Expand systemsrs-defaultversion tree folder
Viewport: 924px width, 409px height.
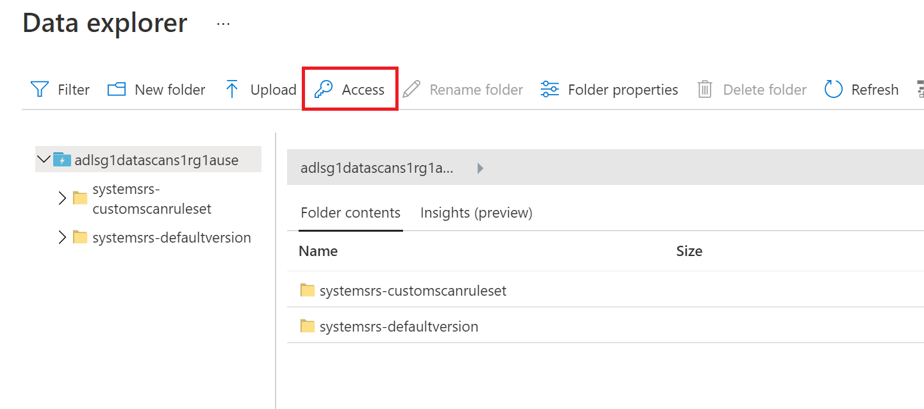coord(62,238)
